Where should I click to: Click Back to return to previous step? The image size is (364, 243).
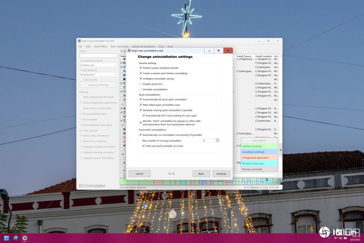(201, 174)
